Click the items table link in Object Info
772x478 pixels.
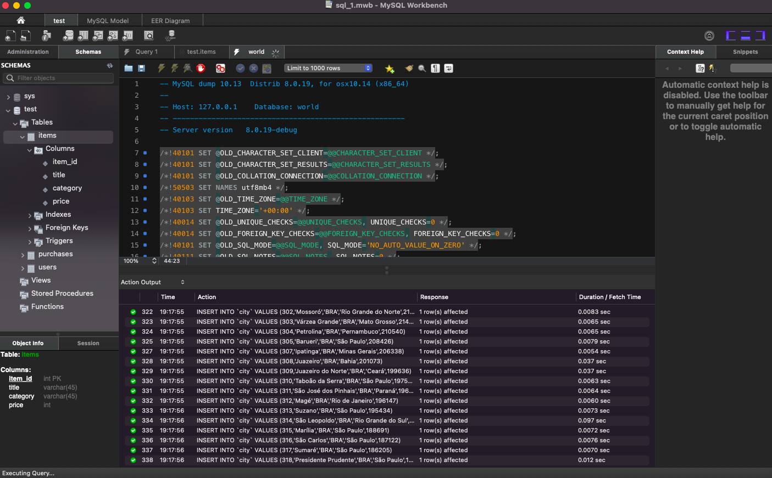click(30, 355)
